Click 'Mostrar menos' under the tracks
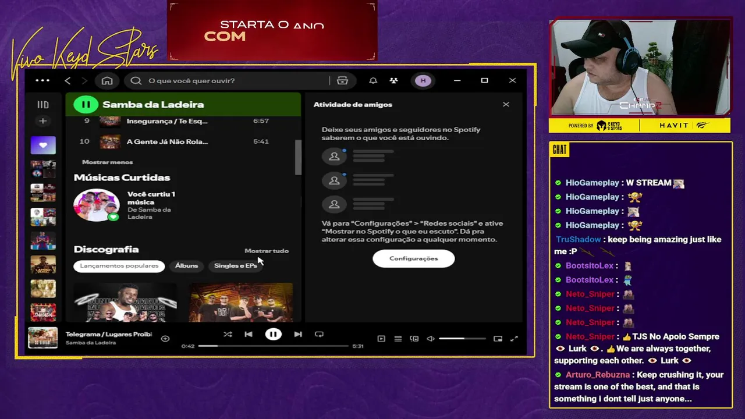The height and width of the screenshot is (419, 745). 108,162
